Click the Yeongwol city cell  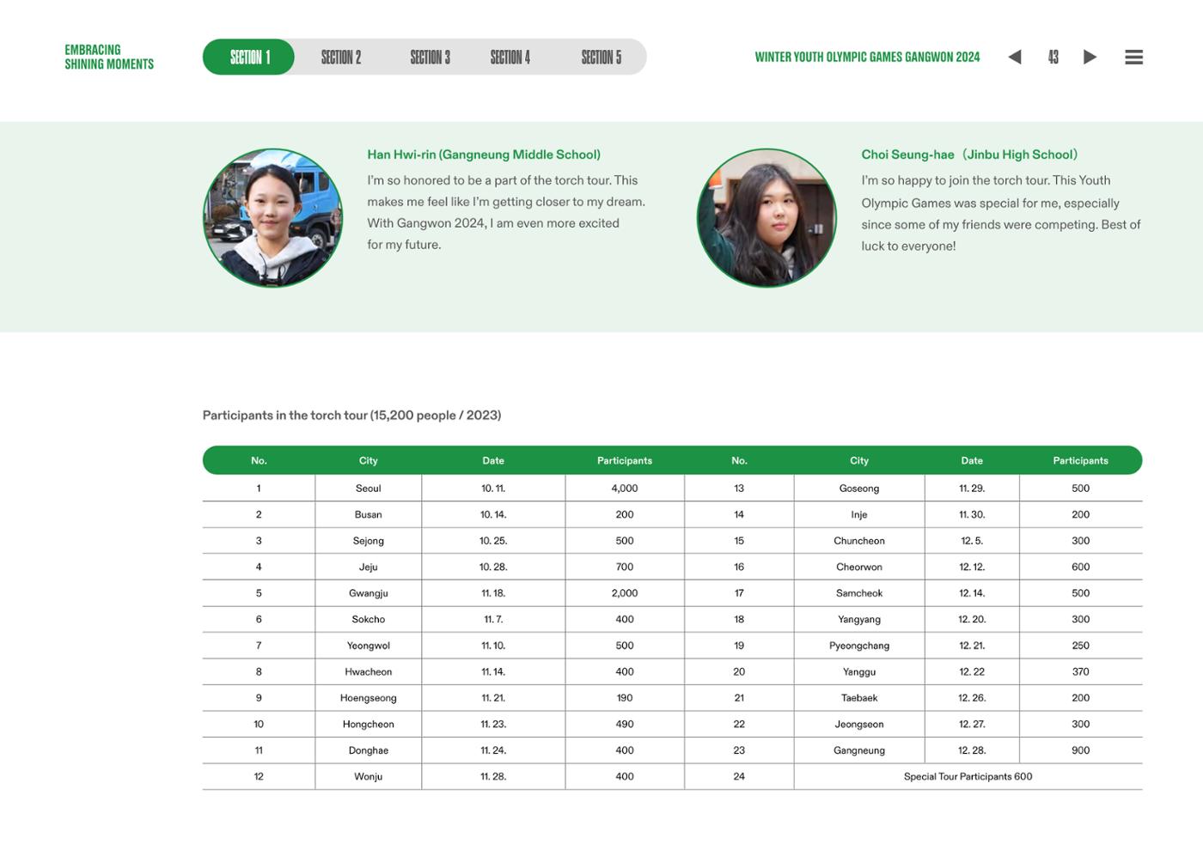369,645
